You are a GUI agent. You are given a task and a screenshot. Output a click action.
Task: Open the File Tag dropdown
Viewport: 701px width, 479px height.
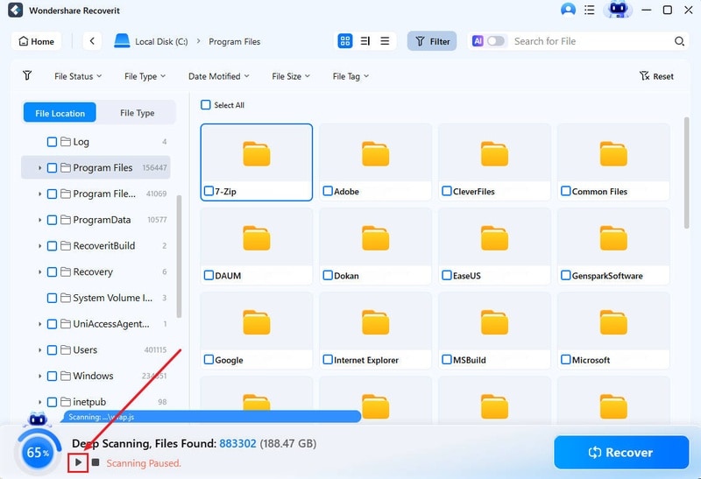click(x=350, y=76)
